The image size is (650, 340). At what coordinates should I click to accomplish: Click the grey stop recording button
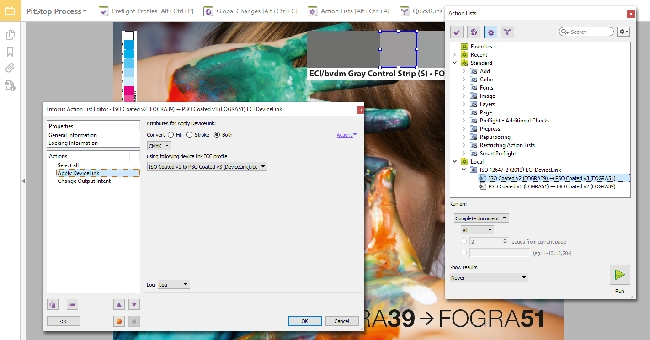(134, 321)
